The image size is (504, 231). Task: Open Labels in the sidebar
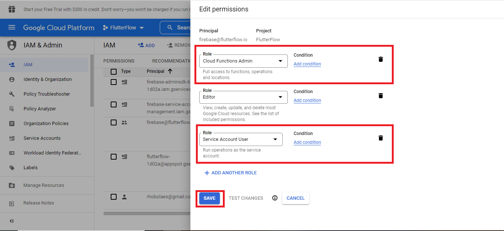point(44,168)
